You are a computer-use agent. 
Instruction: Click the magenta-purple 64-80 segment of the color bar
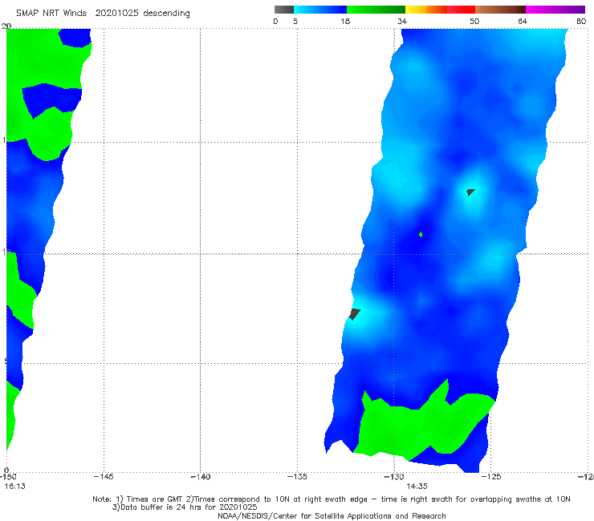pyautogui.click(x=555, y=10)
